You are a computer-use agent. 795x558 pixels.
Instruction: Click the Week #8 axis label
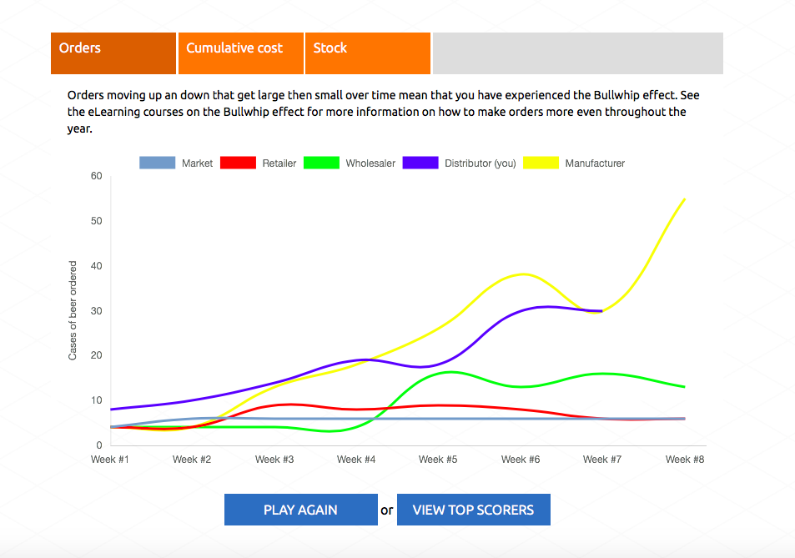coord(685,460)
